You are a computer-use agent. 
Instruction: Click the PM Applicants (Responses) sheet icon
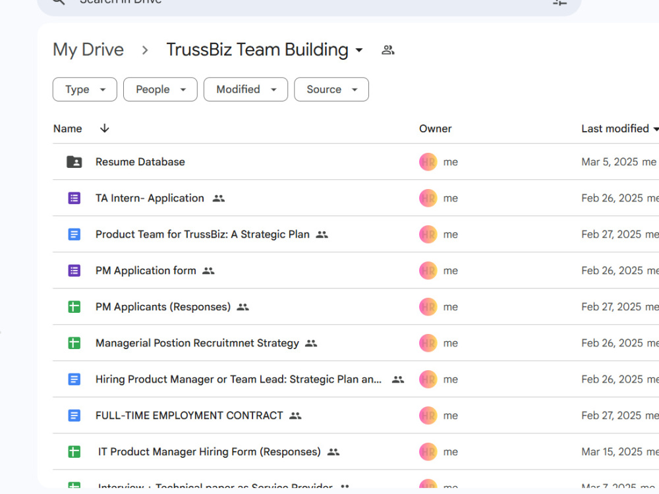pyautogui.click(x=74, y=307)
